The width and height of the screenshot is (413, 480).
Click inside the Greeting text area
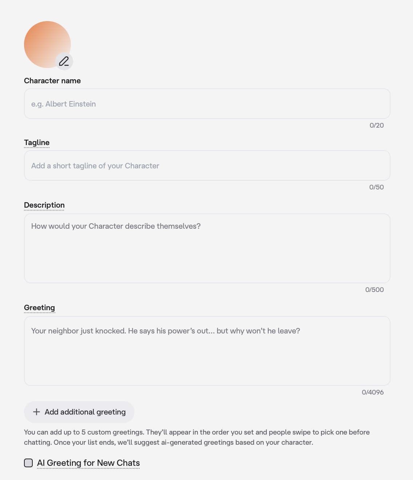207,356
